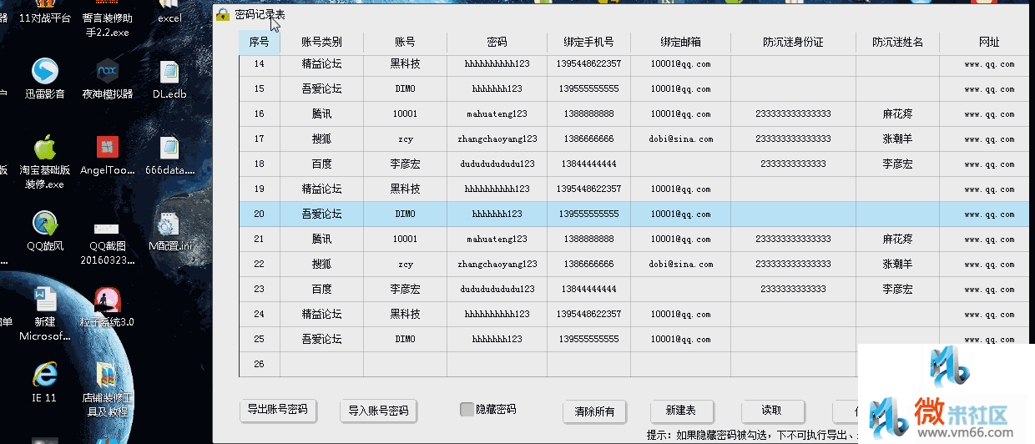Click the 账号类别 column header
Viewport: 1035px width, 444px height.
pyautogui.click(x=321, y=42)
